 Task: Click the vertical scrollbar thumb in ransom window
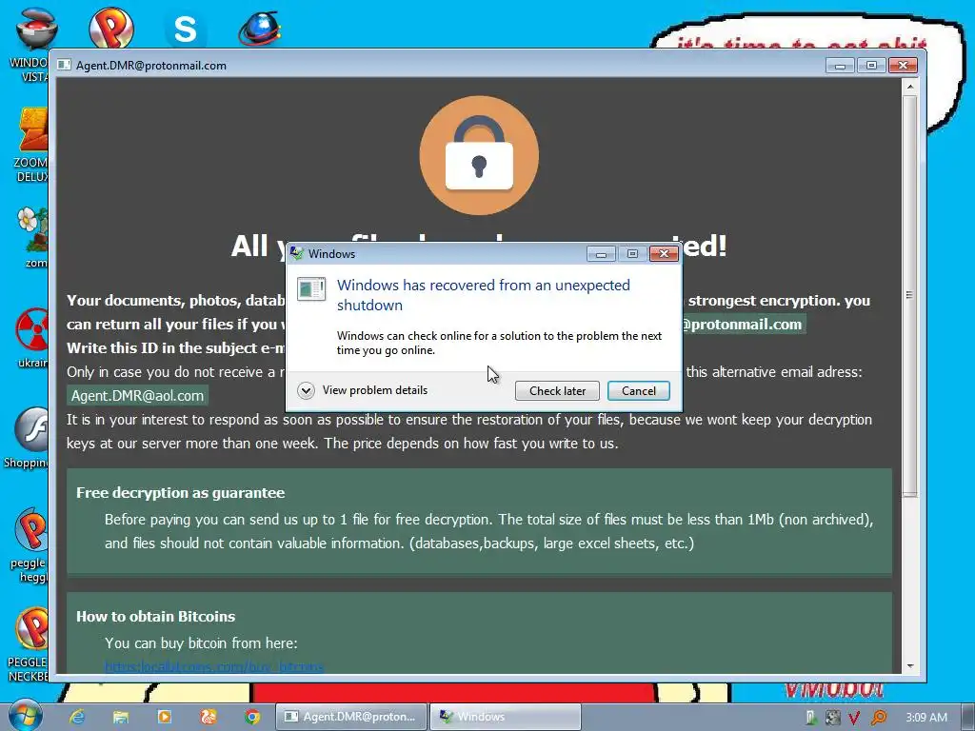click(x=909, y=295)
